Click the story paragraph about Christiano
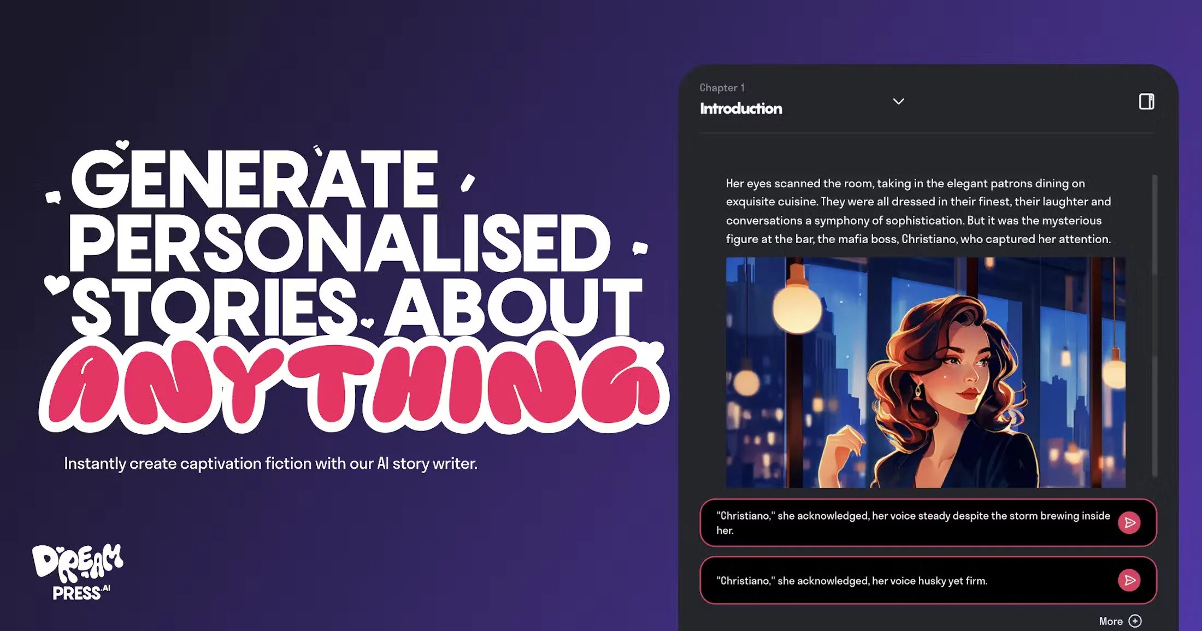The width and height of the screenshot is (1202, 631). (918, 211)
